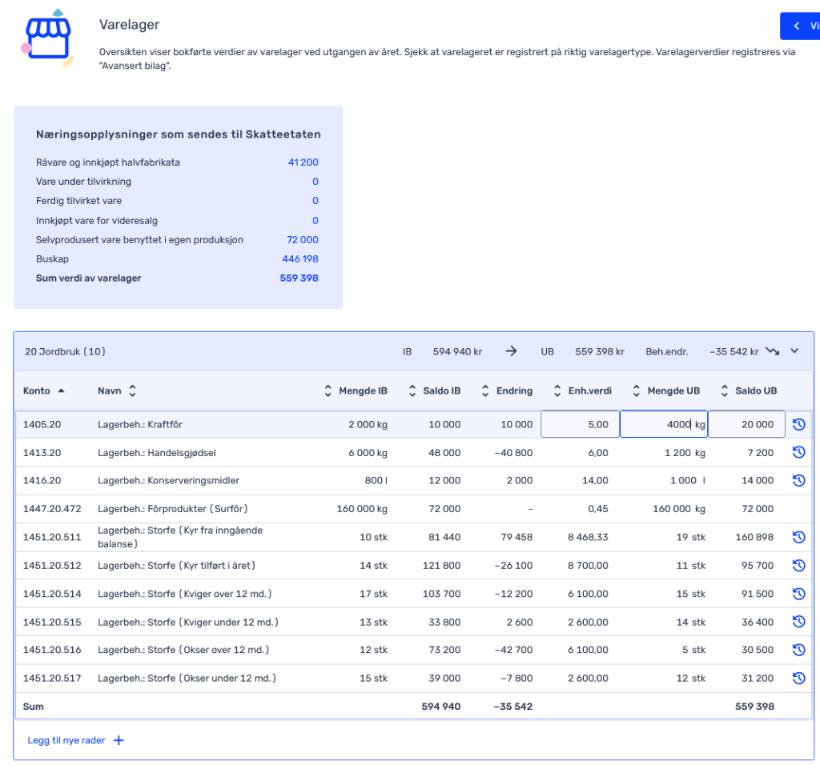Open Vare under tilvirkning value 0
The height and width of the screenshot is (765, 820).
316,182
